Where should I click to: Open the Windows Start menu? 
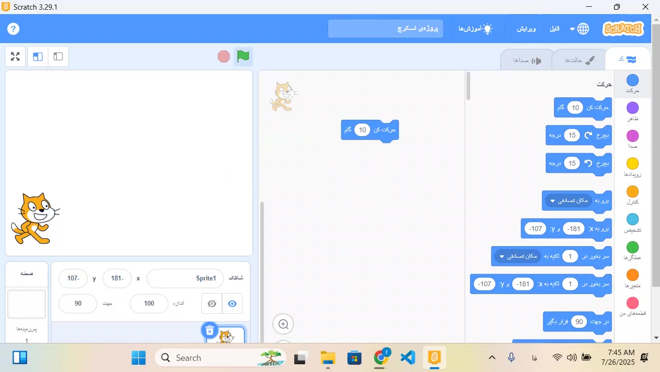click(x=138, y=358)
